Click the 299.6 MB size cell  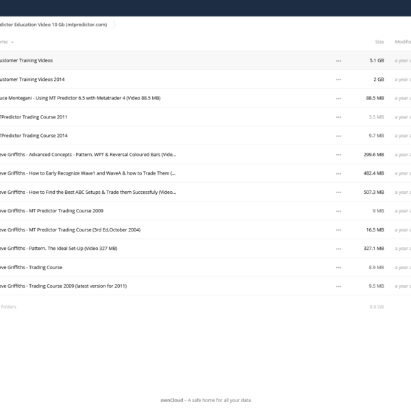click(x=374, y=154)
